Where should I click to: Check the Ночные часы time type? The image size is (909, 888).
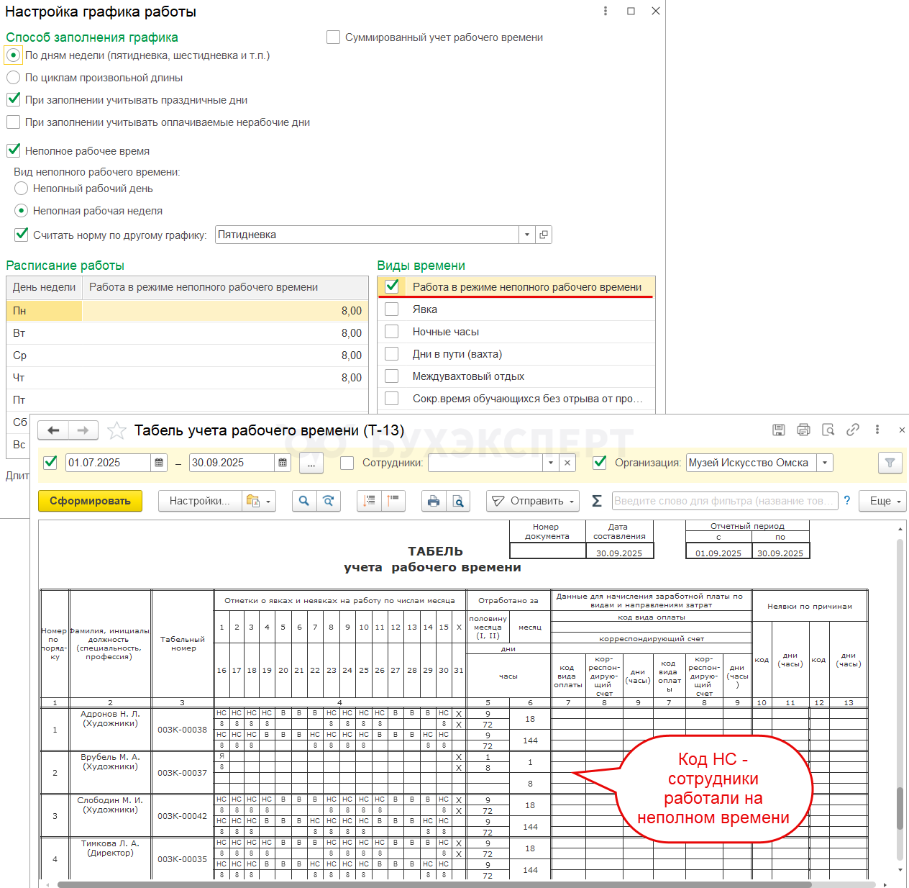[x=392, y=332]
